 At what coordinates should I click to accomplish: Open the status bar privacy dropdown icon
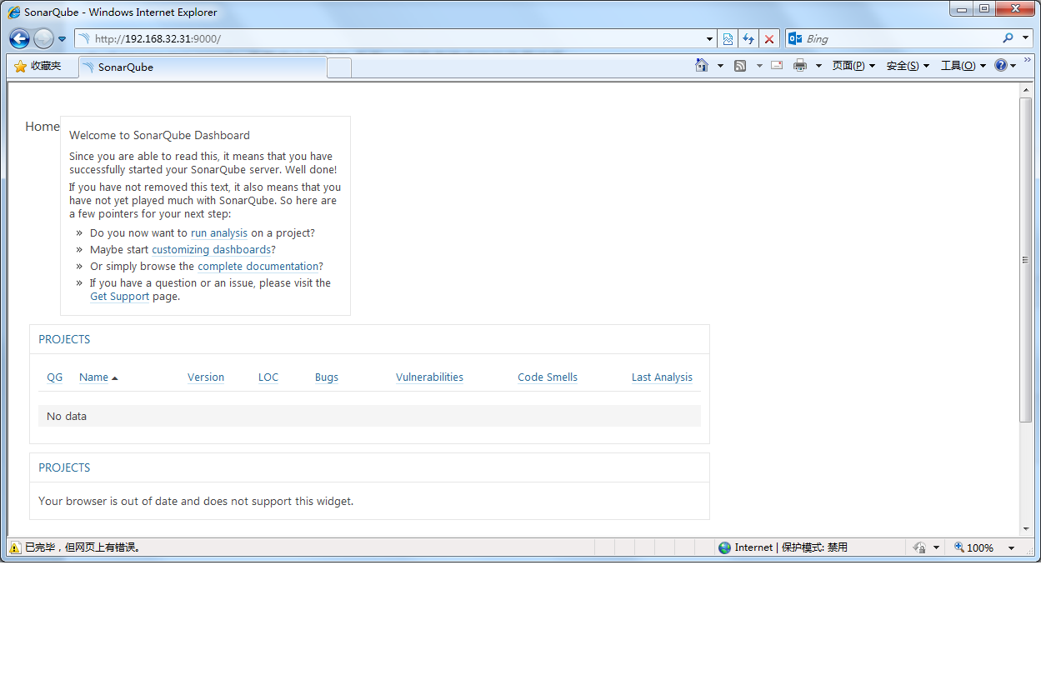[x=926, y=547]
